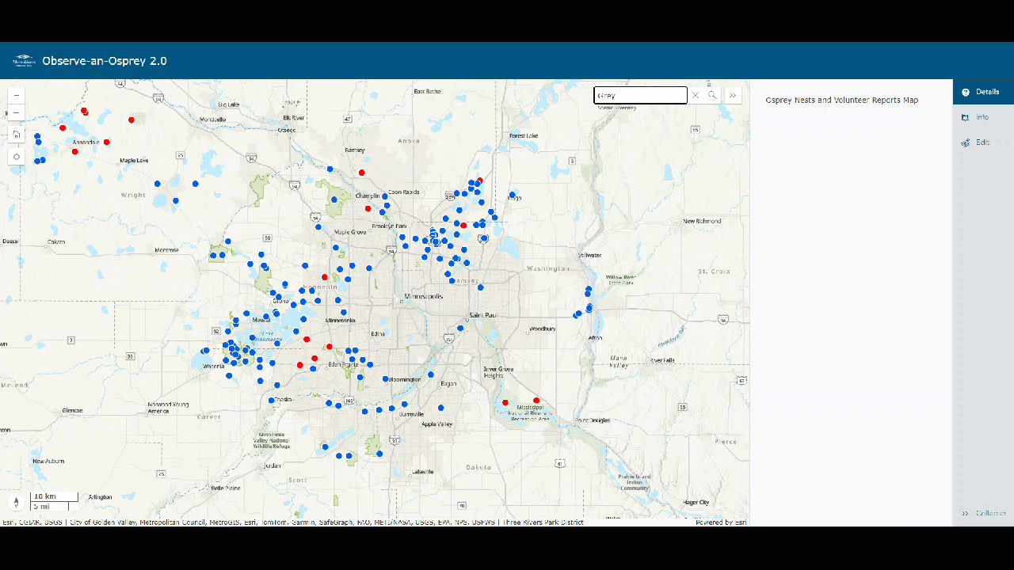The height and width of the screenshot is (570, 1014).
Task: Reset map orientation with the compass
Action: pos(17,502)
